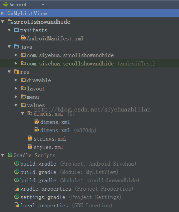This screenshot has width=179, height=212.
Task: Open the styles.xml file
Action: 48,147
